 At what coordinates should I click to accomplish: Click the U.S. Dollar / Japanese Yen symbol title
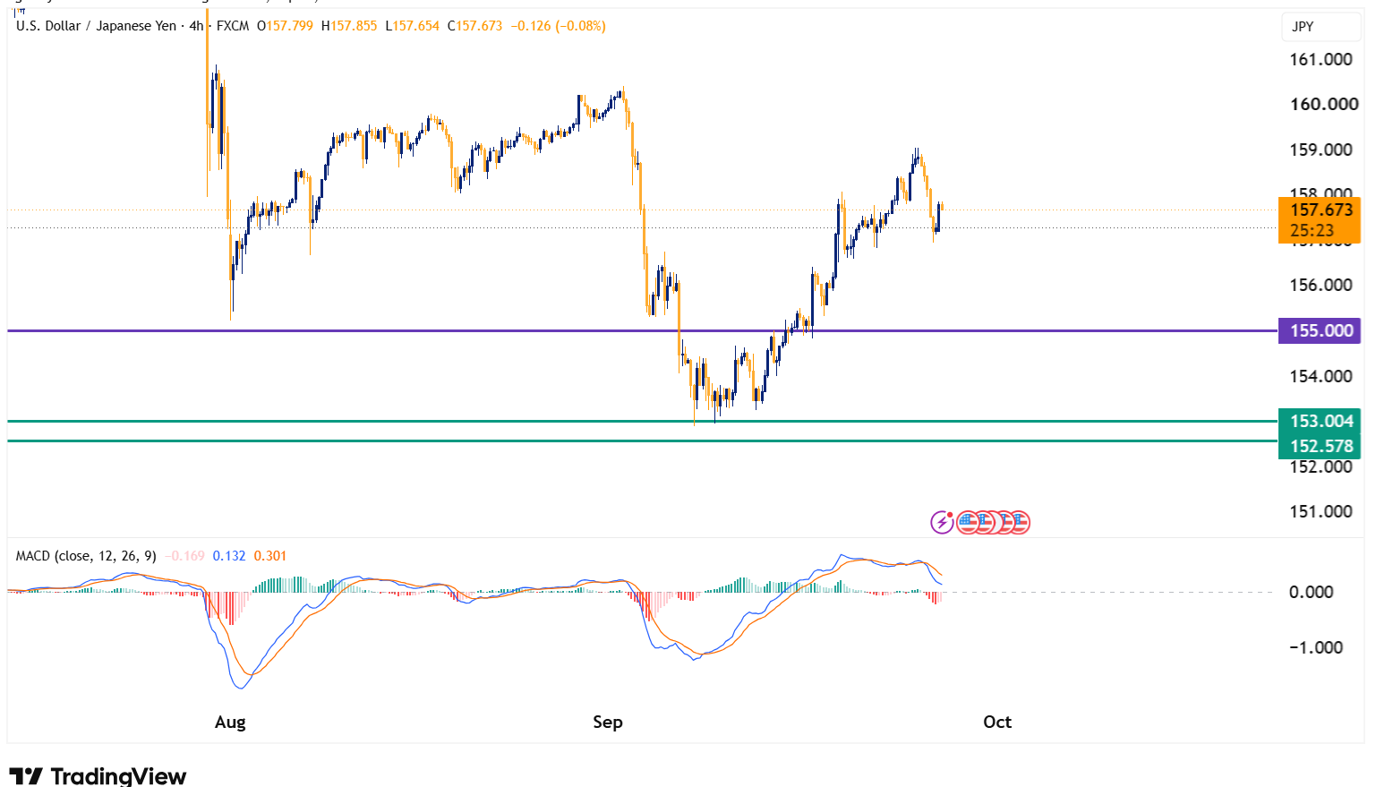click(x=96, y=26)
